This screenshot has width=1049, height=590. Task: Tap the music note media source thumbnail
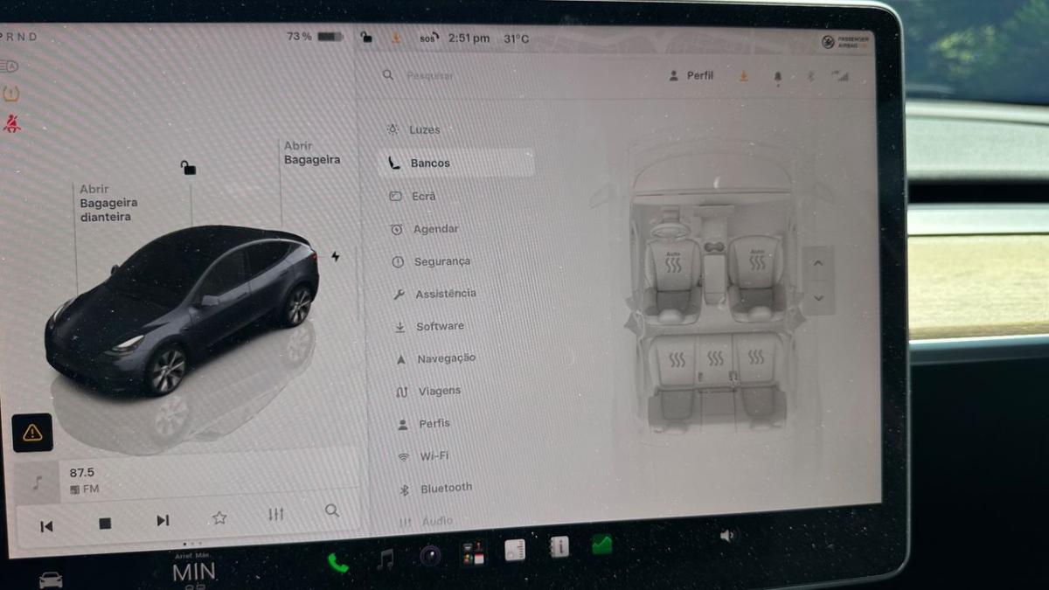[x=37, y=482]
